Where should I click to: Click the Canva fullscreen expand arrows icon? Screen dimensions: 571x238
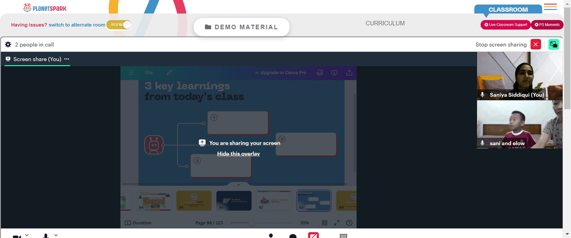click(x=337, y=223)
